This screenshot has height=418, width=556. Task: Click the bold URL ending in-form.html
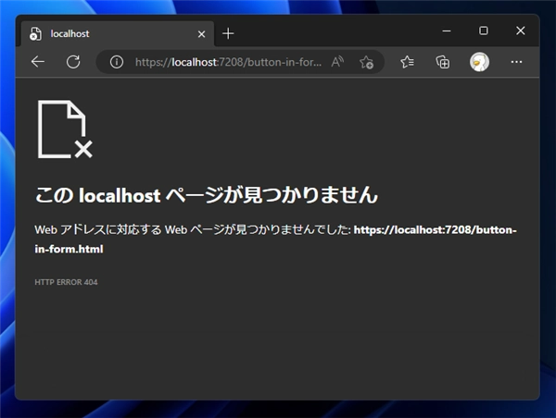[275, 240]
